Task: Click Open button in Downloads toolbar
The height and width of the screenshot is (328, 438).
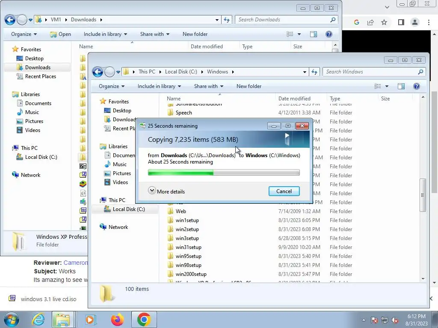Action: [60, 34]
